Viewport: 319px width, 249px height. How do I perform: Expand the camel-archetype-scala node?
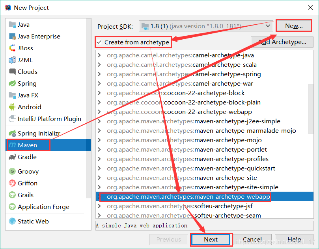[x=99, y=65]
